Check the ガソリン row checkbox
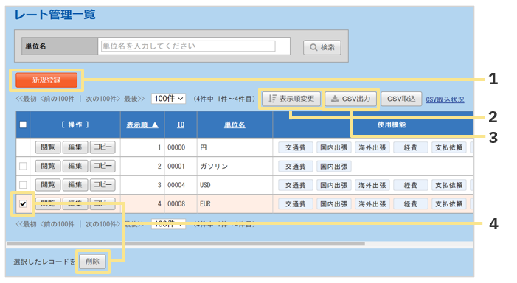The width and height of the screenshot is (517, 283). coord(23,166)
